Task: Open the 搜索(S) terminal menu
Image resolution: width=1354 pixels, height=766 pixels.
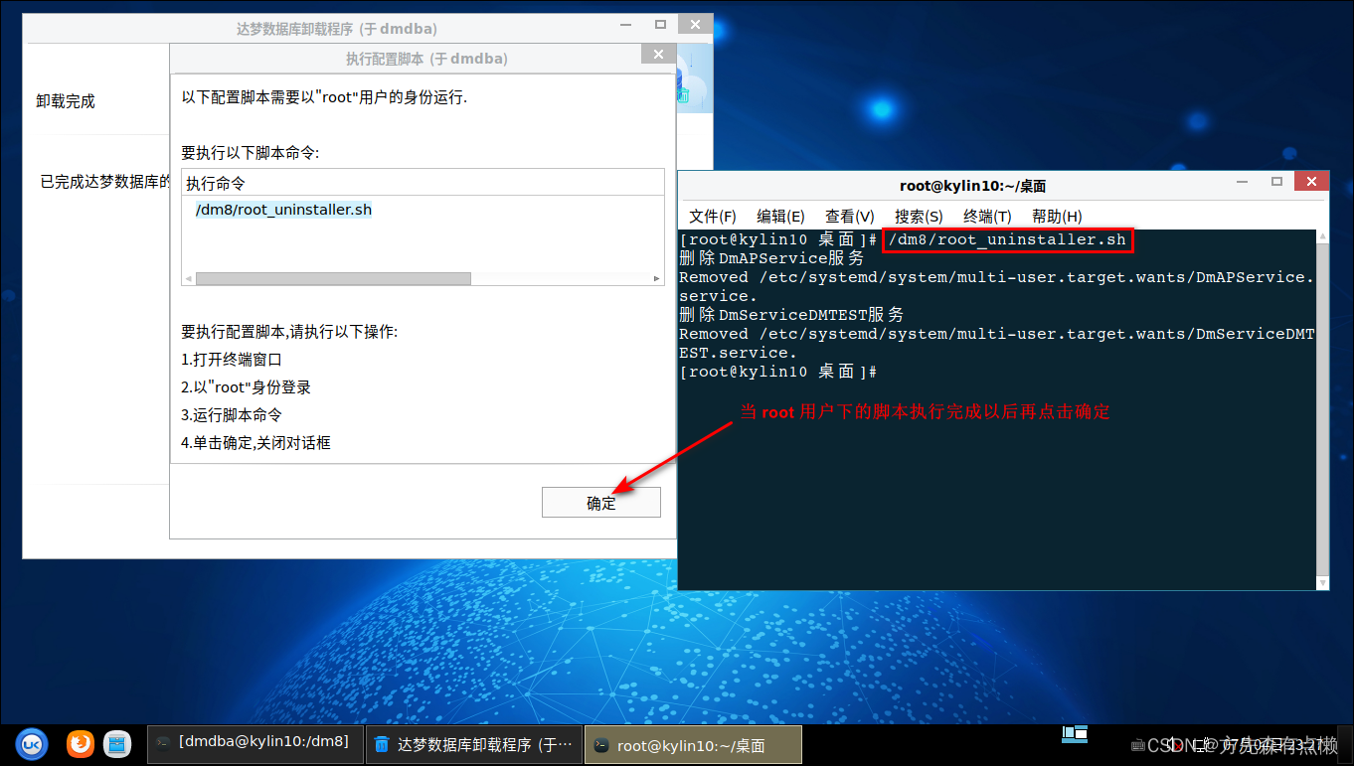Action: point(919,216)
